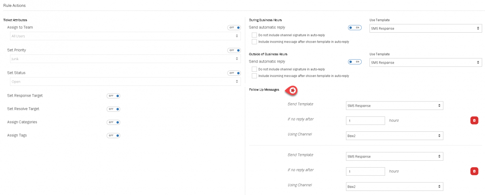
Task: Disable automatic reply Outside of Business Hours
Action: coord(355,62)
